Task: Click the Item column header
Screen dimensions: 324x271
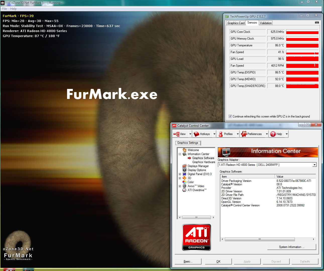Action: point(248,177)
